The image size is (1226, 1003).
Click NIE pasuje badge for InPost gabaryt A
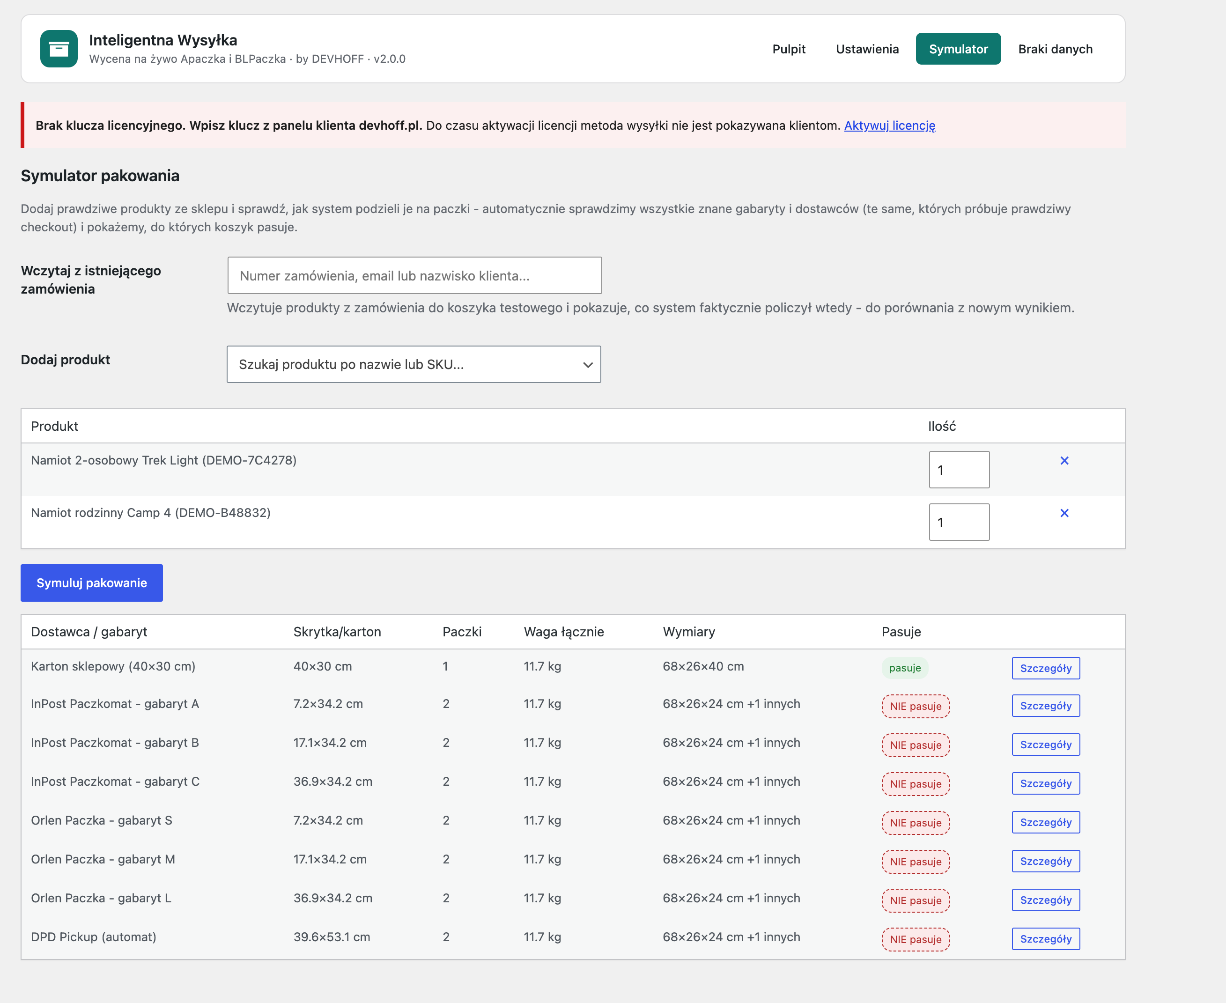click(x=916, y=706)
